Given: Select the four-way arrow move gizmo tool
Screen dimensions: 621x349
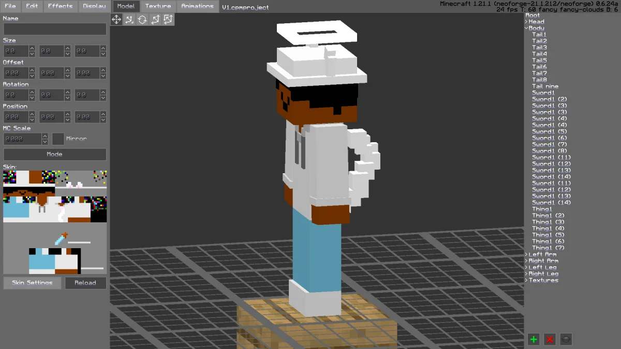Looking at the screenshot, I should [x=116, y=19].
